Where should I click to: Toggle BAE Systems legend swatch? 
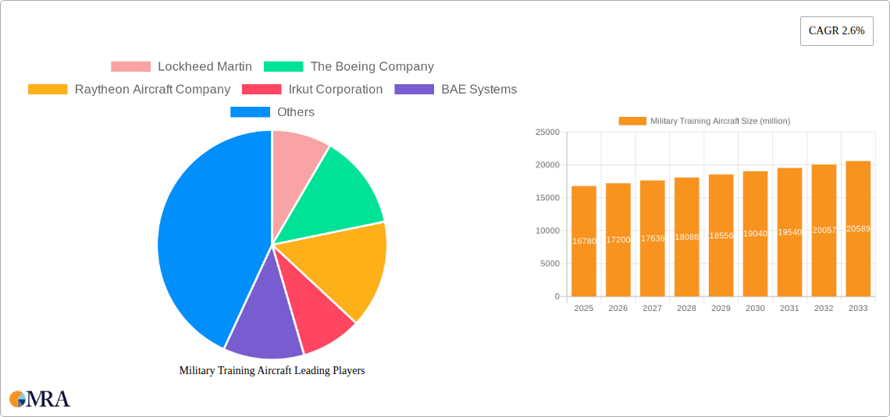(x=415, y=90)
